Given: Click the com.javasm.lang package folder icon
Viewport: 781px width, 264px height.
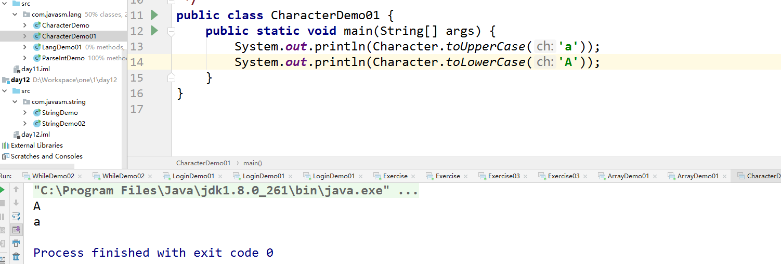Looking at the screenshot, I should [x=27, y=15].
